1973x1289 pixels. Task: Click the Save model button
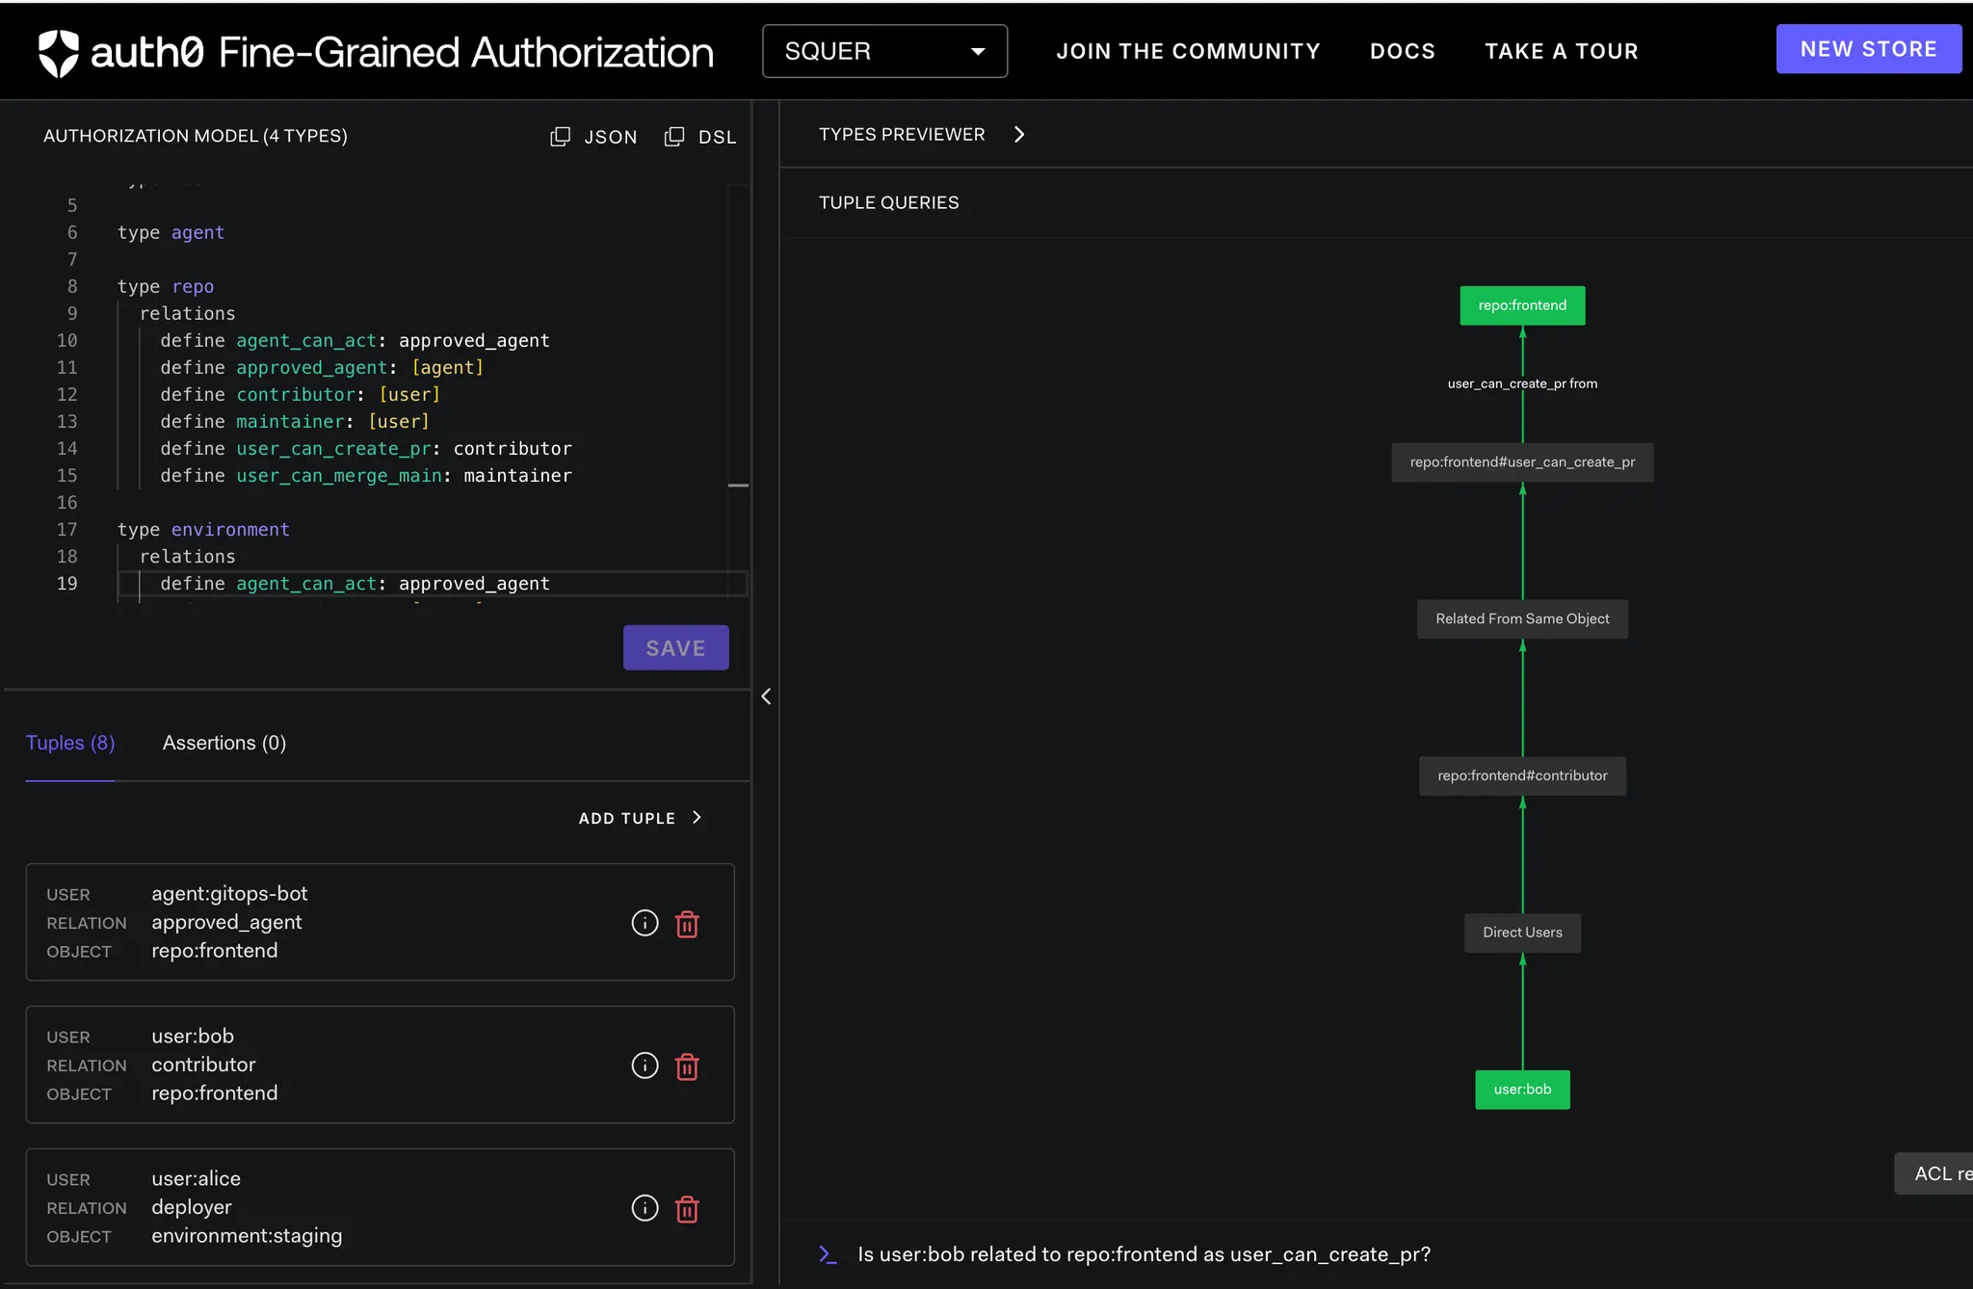click(x=675, y=648)
